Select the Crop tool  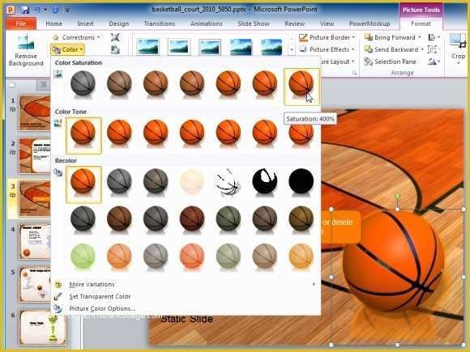click(x=458, y=48)
